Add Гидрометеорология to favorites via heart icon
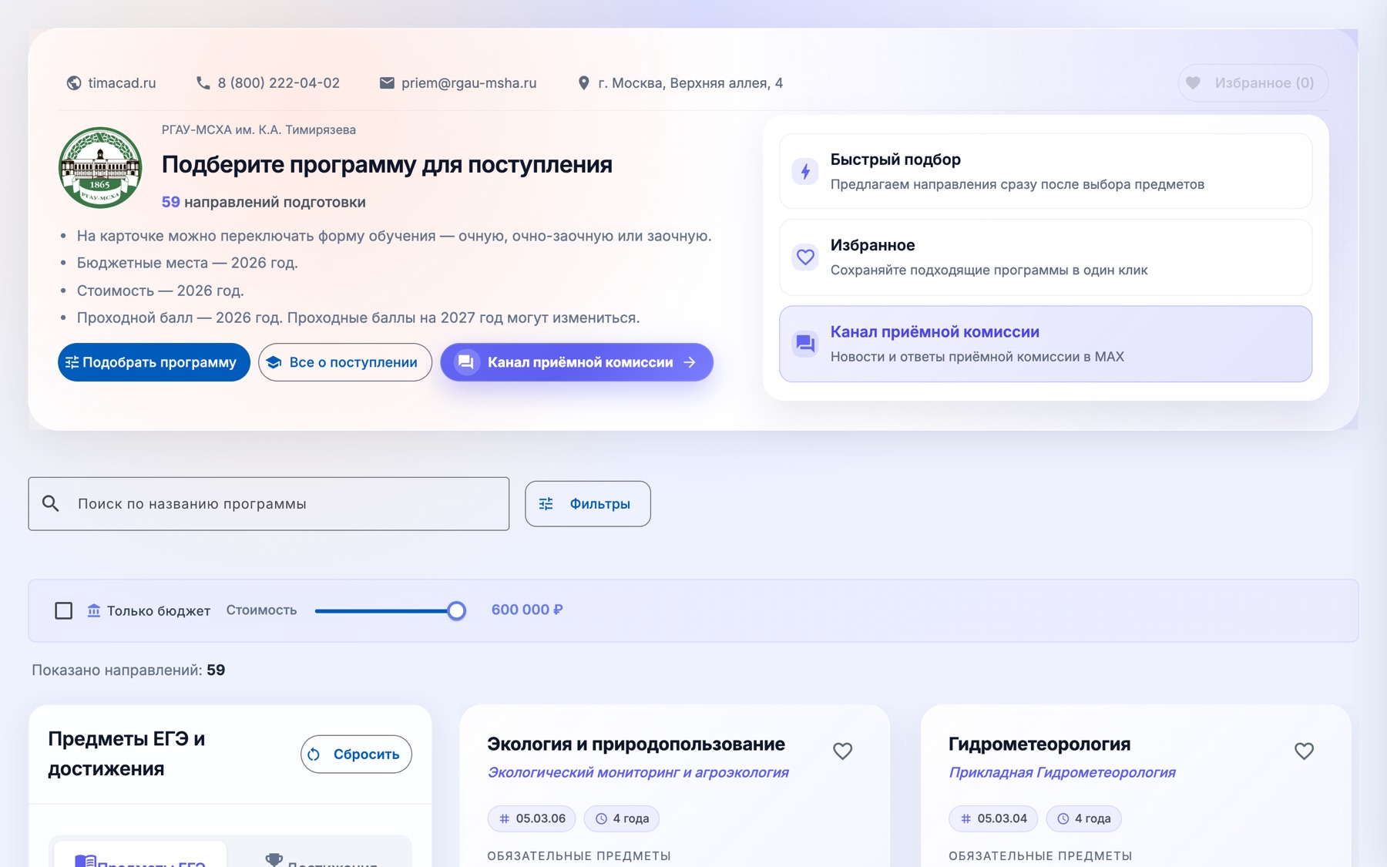Screen dimensions: 1387x867 tap(1304, 751)
